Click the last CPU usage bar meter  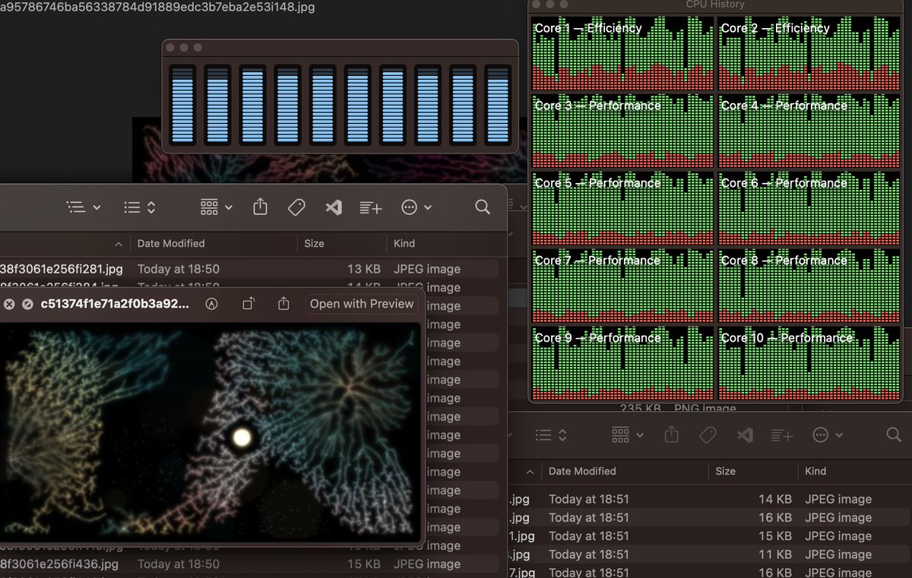click(x=498, y=105)
